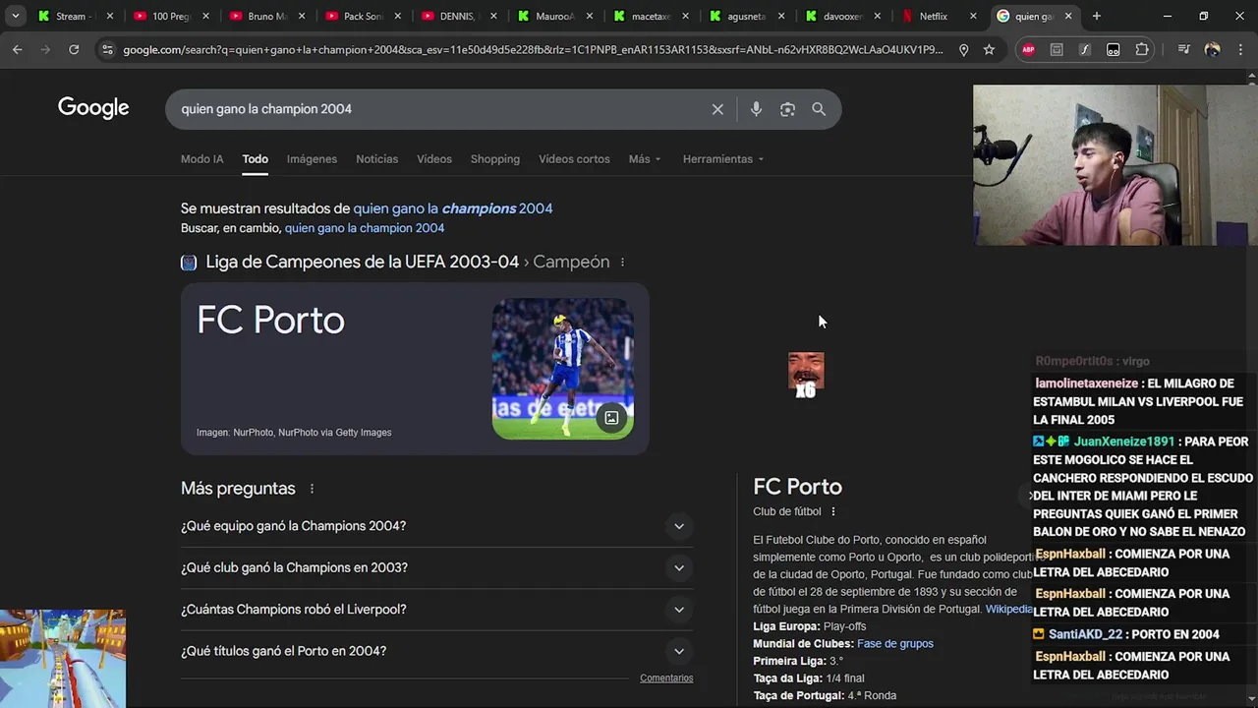Open a new browser tab
The width and height of the screenshot is (1258, 708).
tap(1096, 16)
